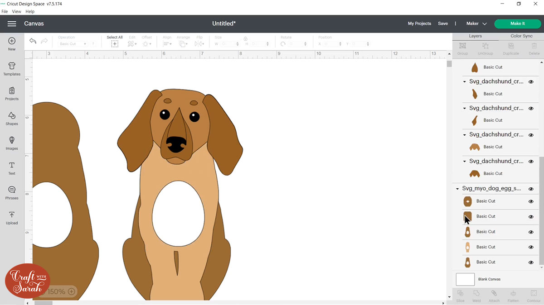The width and height of the screenshot is (544, 305).
Task: Collapse the first Svg_dachshund layer group
Action: pyautogui.click(x=465, y=82)
